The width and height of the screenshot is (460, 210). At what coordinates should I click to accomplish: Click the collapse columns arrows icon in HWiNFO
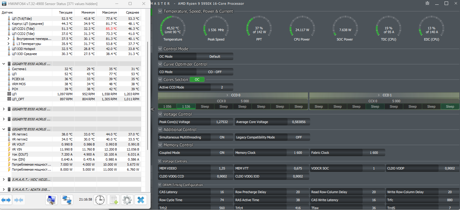pyautogui.click(x=18, y=200)
